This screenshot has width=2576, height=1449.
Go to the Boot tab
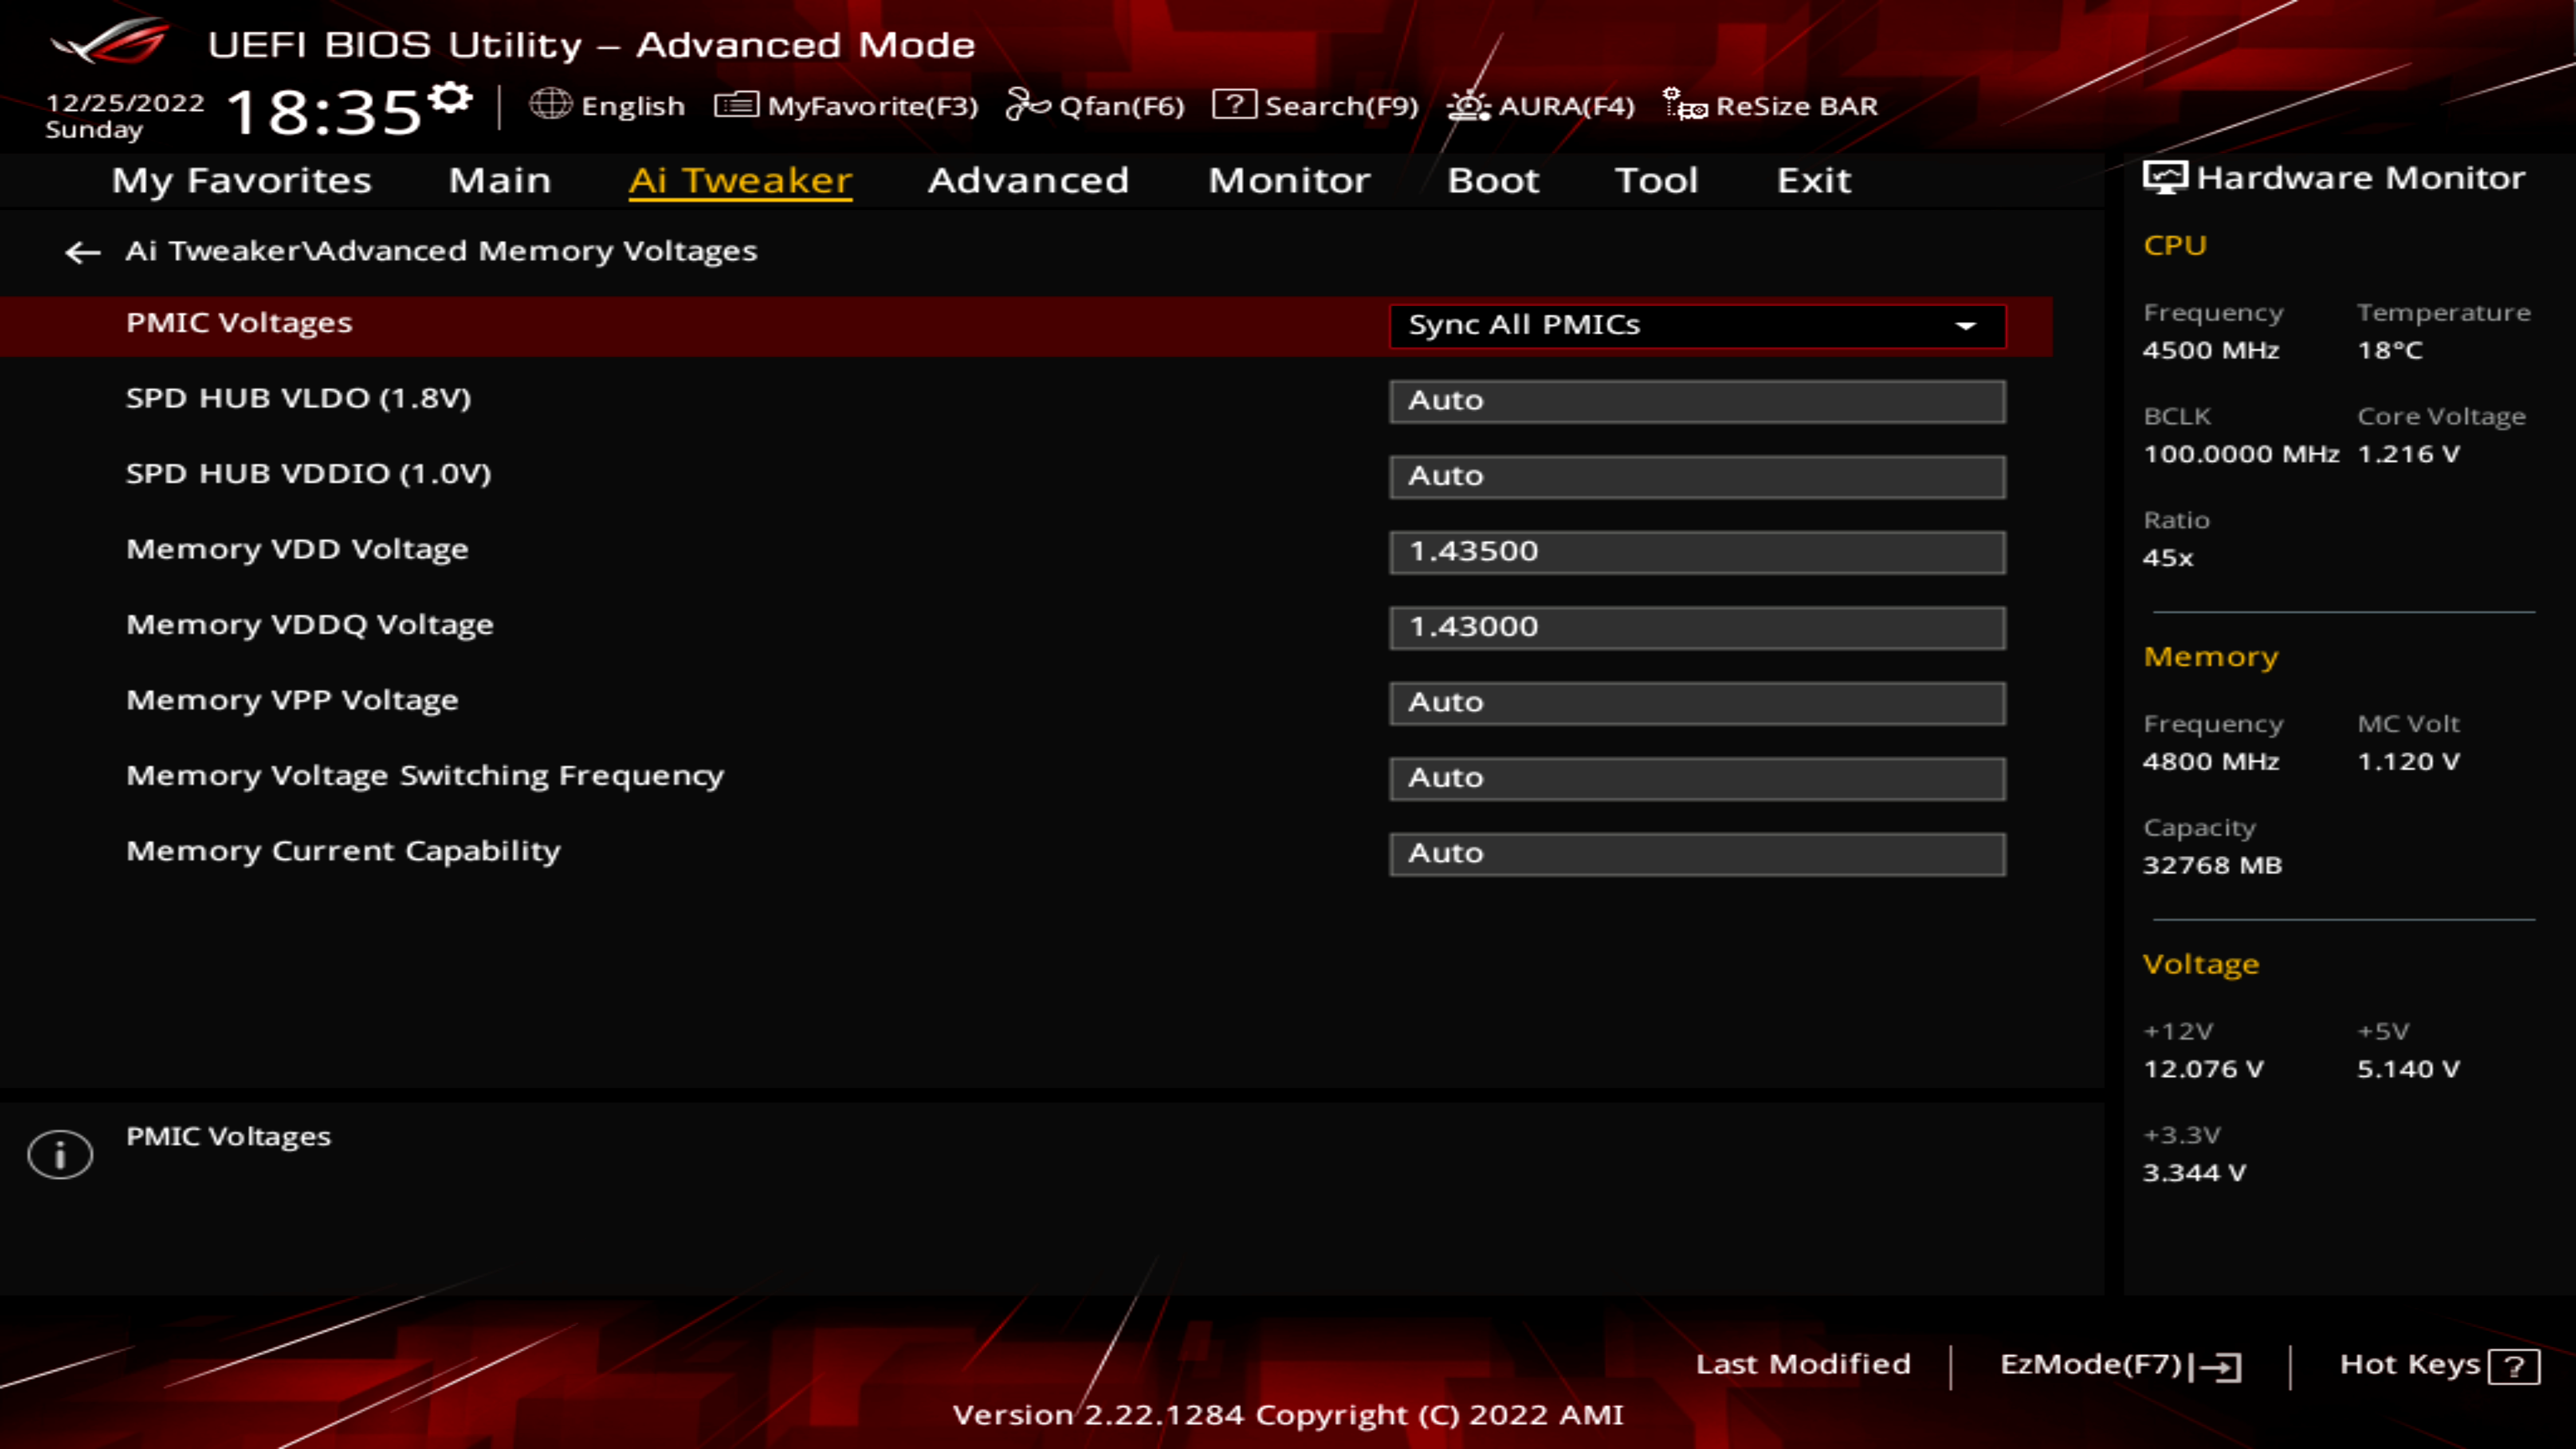pyautogui.click(x=1493, y=180)
